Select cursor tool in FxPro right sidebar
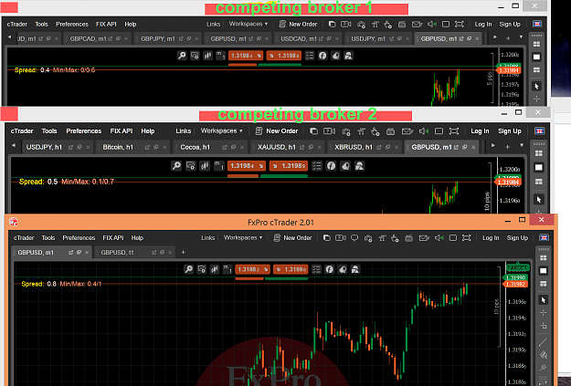The image size is (571, 386). (x=543, y=300)
